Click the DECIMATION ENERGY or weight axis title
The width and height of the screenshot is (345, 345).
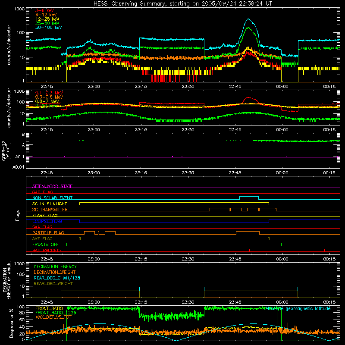point(6,280)
